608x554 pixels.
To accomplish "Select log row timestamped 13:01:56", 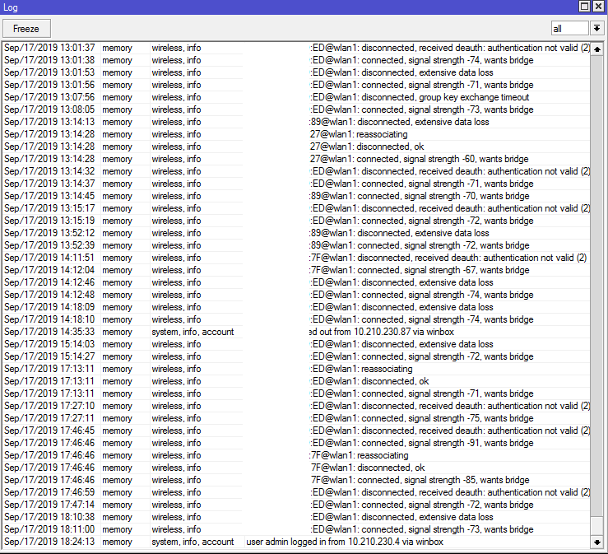I will click(297, 85).
